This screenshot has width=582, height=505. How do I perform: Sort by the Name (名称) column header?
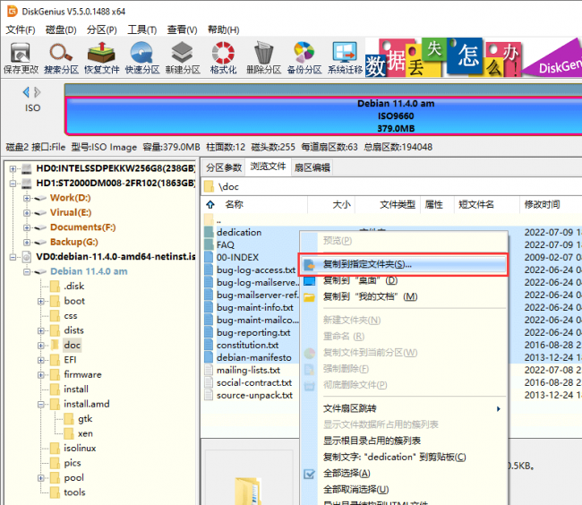(235, 204)
